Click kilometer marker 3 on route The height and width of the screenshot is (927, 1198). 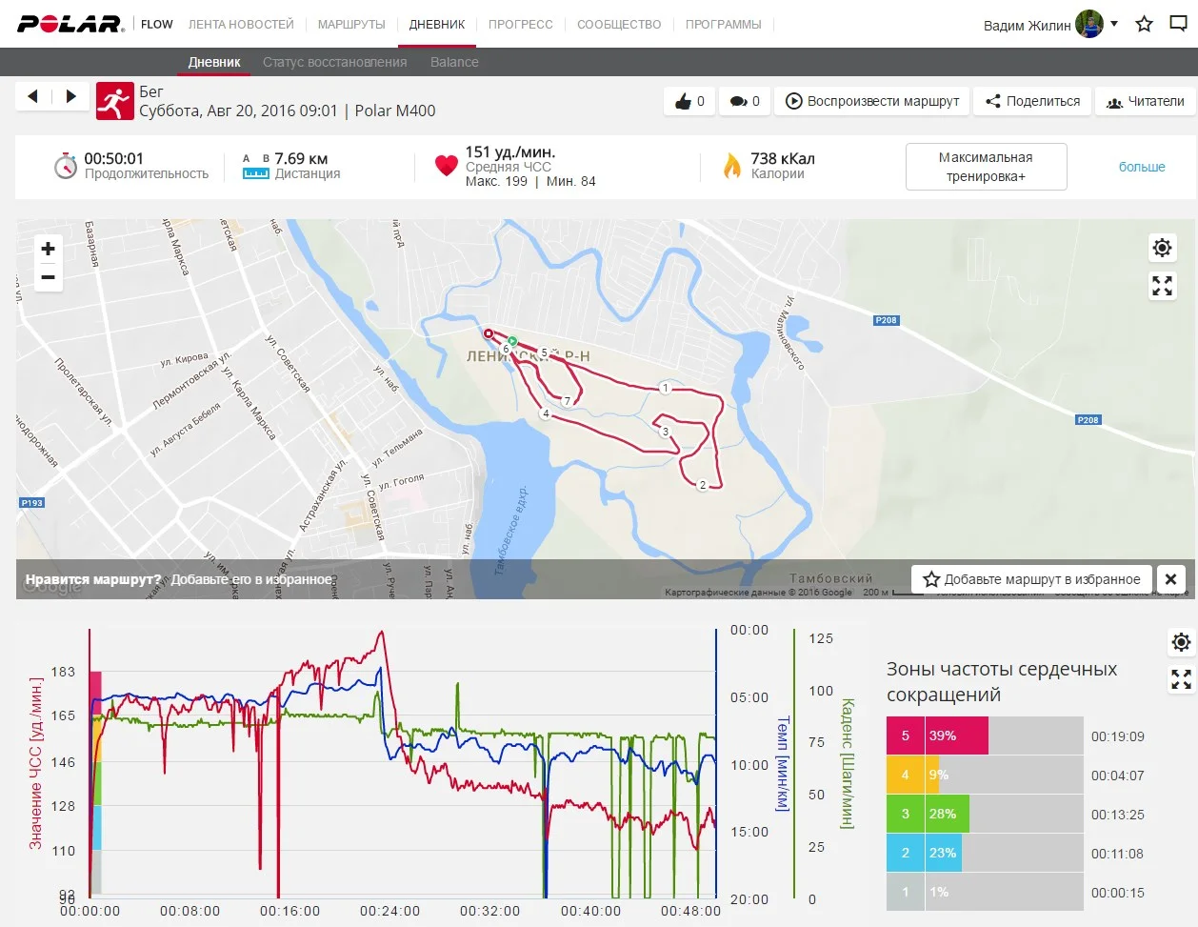(665, 432)
